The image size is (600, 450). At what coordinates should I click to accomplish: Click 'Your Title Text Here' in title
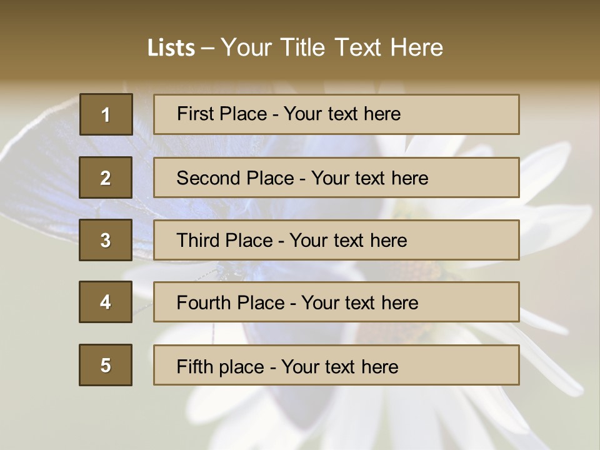coord(332,47)
